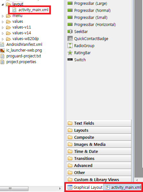Viewport: 143px width, 192px height.
Task: Select ProgressBar (Horizontal) label in palette
Action: (95, 25)
